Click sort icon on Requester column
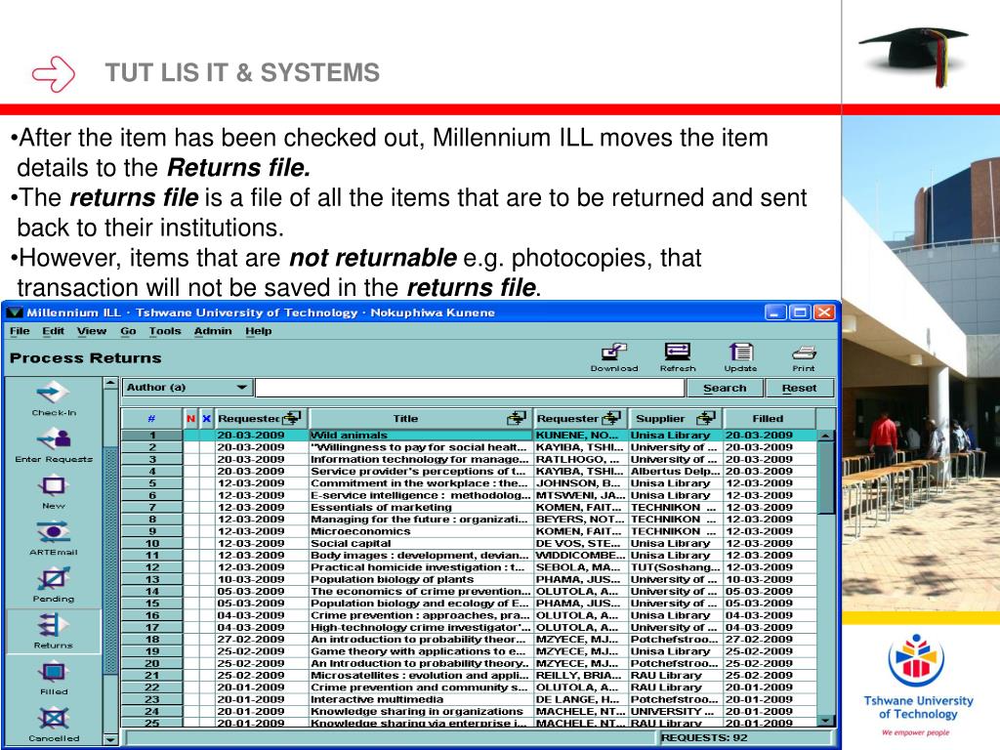The width and height of the screenshot is (1000, 750). click(x=611, y=418)
